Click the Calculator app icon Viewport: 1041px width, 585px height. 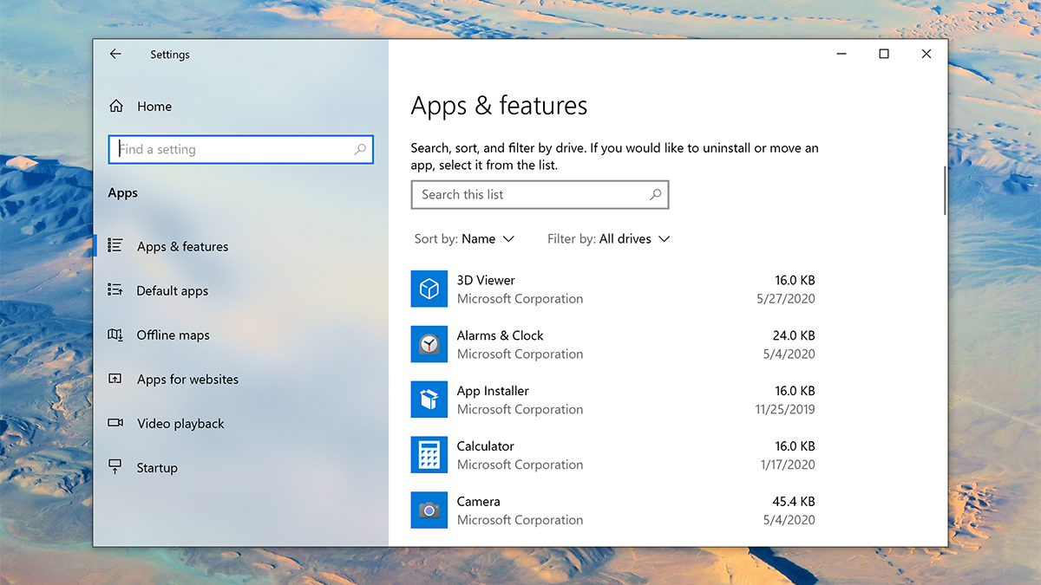[429, 455]
